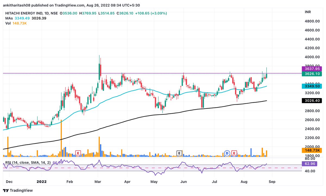The image size is (326, 196).
Task: Click the Apr label on time axis
Action: pos(127,182)
